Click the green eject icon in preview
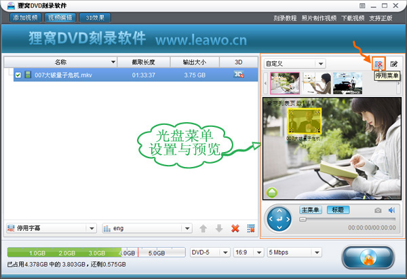This screenshot has height=279, width=407. pos(272,193)
